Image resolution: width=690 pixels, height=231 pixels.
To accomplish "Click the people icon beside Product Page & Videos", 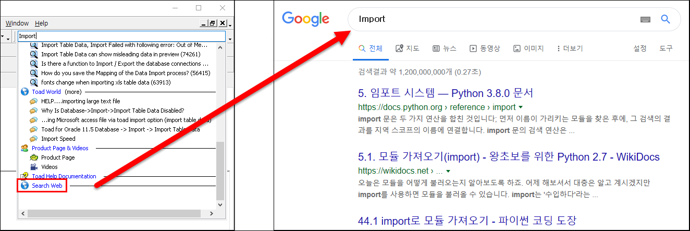I will (x=24, y=148).
